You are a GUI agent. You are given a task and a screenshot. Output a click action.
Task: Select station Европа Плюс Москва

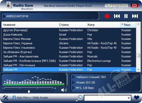[69, 39]
